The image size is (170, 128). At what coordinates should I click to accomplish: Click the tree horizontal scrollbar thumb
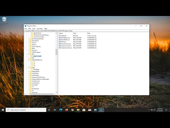pyautogui.click(x=41, y=94)
